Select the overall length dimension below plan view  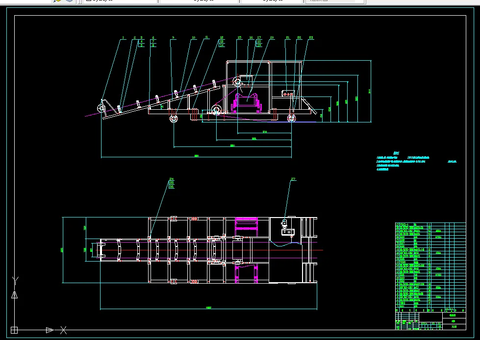point(208,308)
